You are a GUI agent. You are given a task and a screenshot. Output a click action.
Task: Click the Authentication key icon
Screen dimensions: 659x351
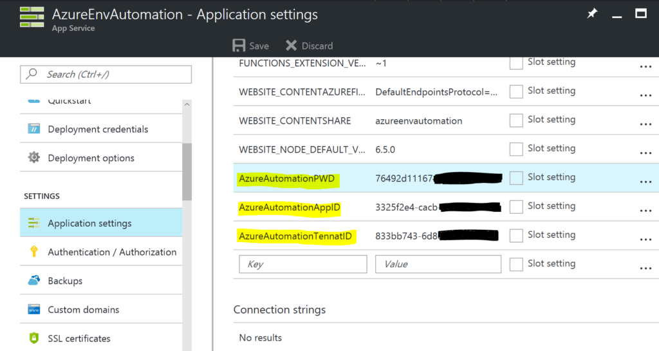34,252
